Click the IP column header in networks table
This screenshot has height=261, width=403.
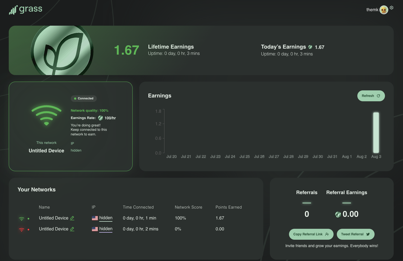pos(94,207)
